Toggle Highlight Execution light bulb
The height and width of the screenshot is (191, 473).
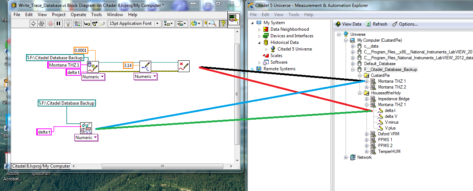[68, 23]
